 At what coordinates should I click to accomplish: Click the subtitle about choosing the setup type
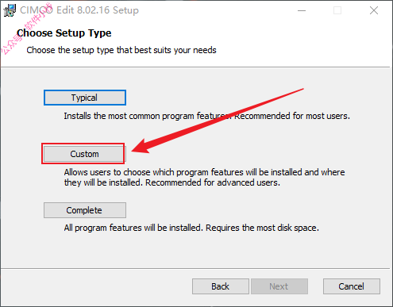pyautogui.click(x=121, y=50)
